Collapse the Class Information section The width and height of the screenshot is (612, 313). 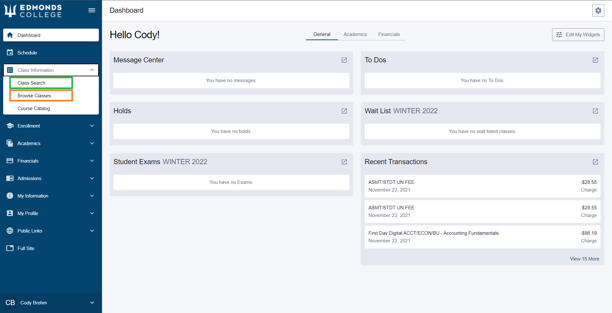pyautogui.click(x=51, y=70)
